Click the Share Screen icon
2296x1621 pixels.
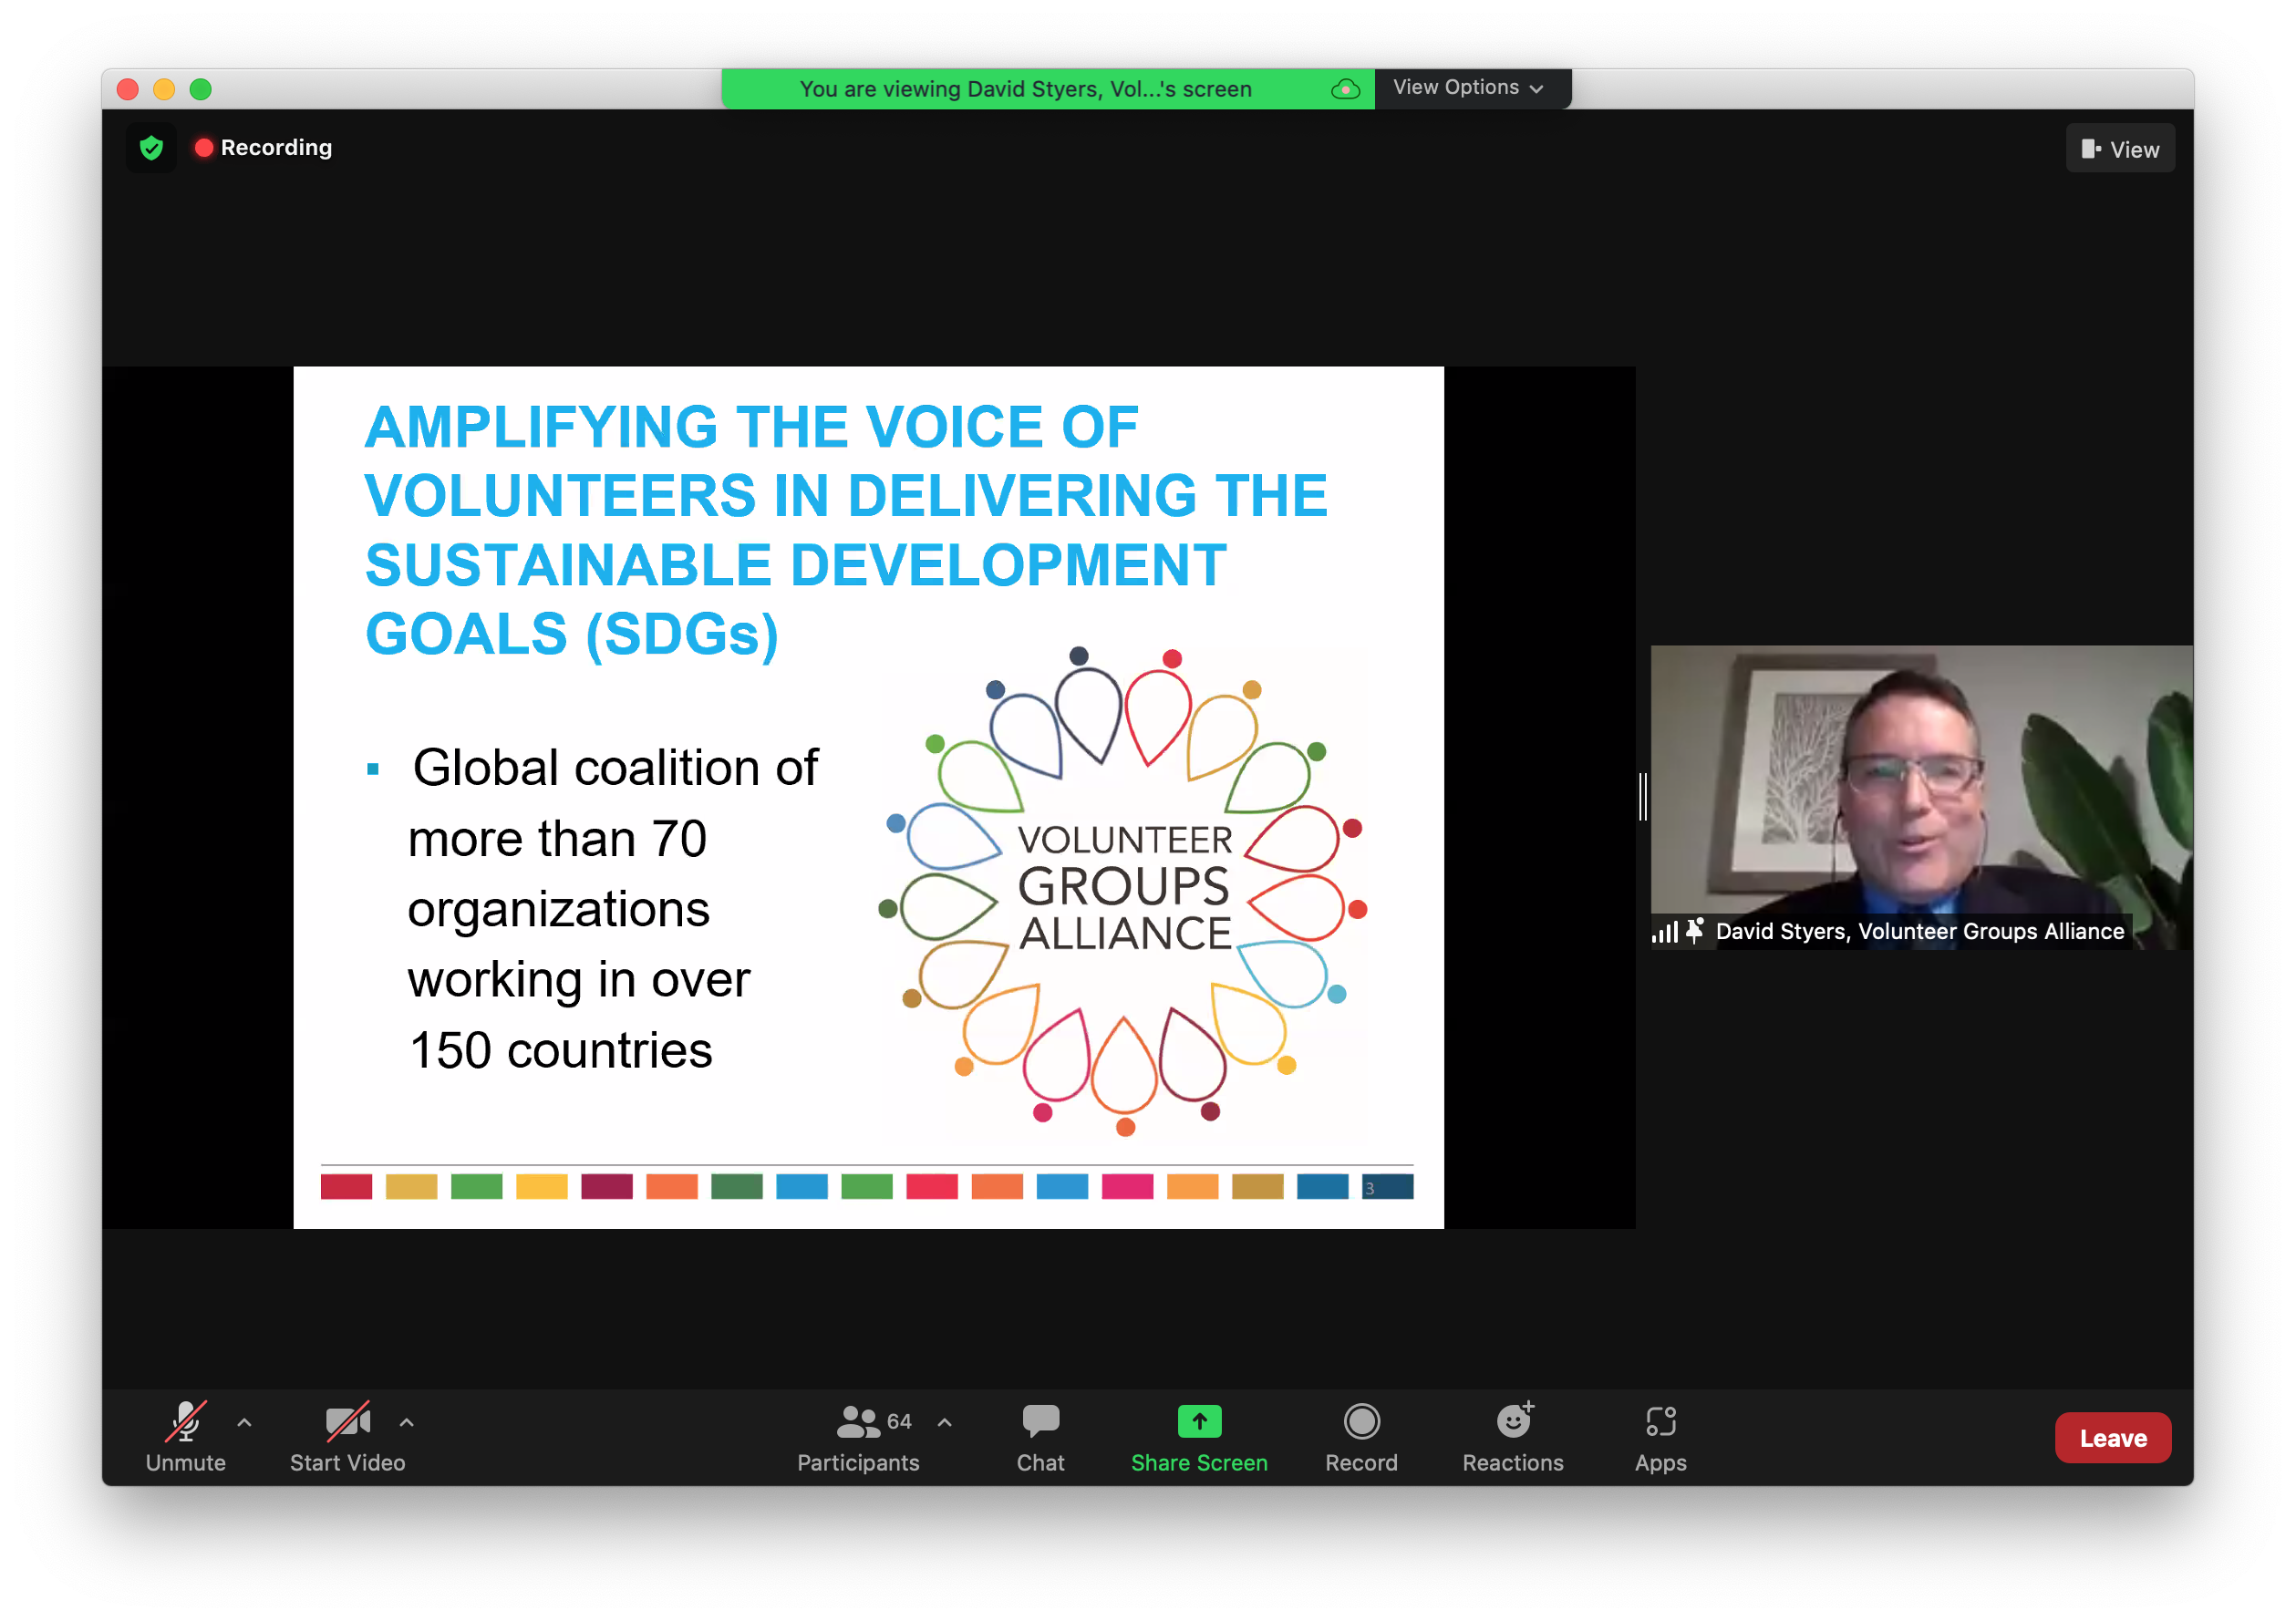[x=1199, y=1421]
